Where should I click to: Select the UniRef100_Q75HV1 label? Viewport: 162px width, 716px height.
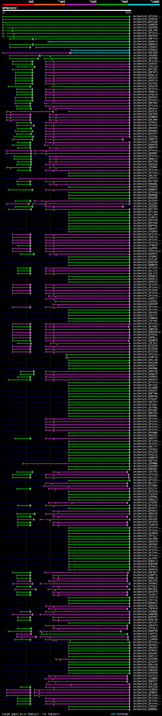tap(145, 650)
